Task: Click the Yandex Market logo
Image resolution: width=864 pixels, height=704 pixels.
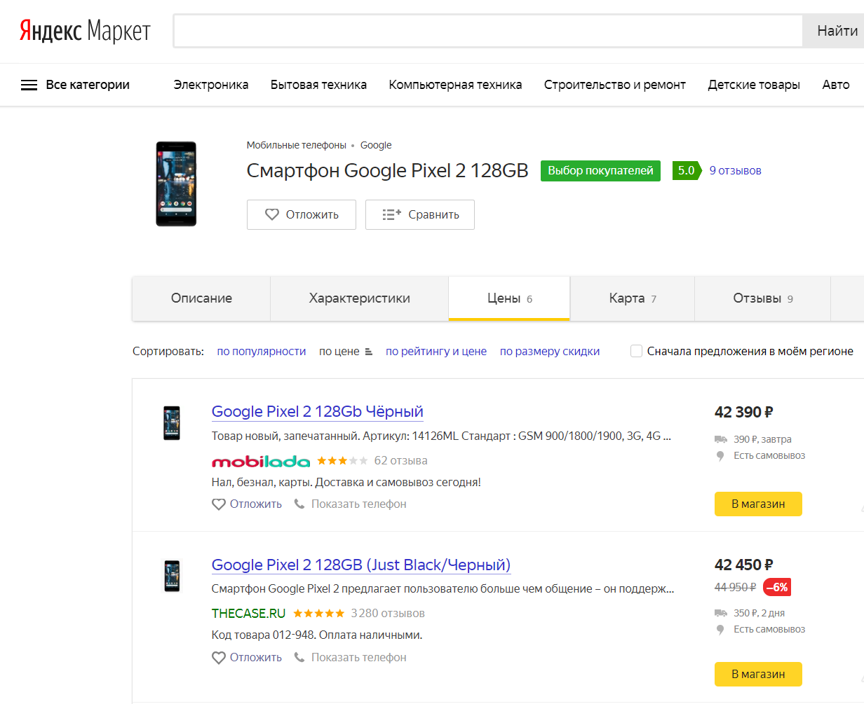Action: tap(84, 31)
